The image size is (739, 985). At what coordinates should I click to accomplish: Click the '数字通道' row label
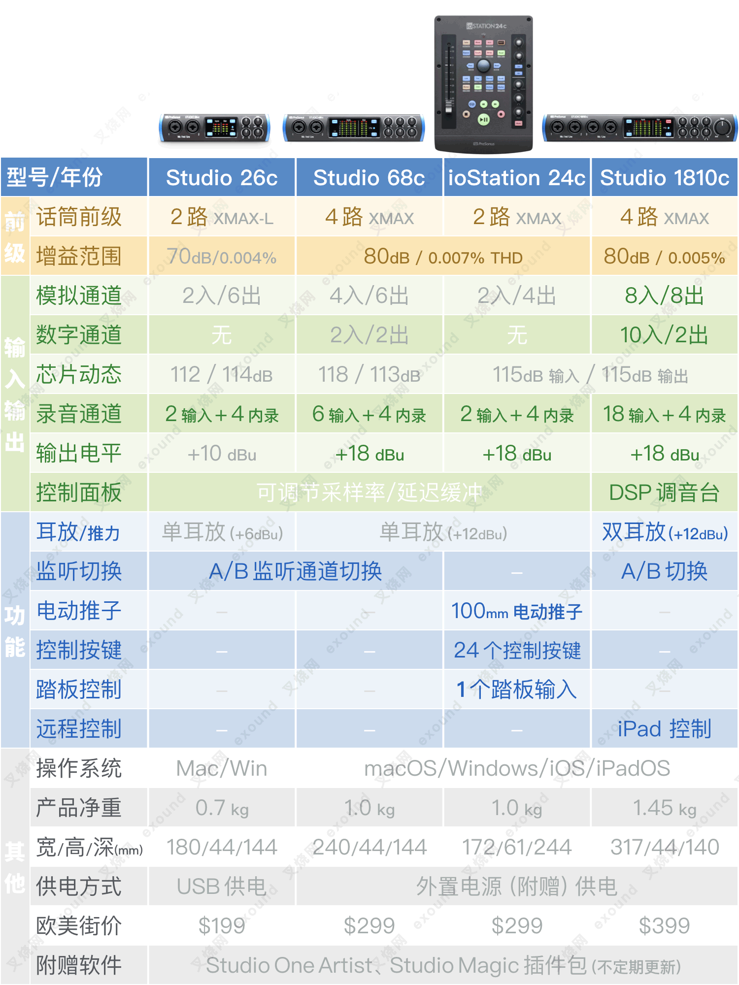(89, 335)
